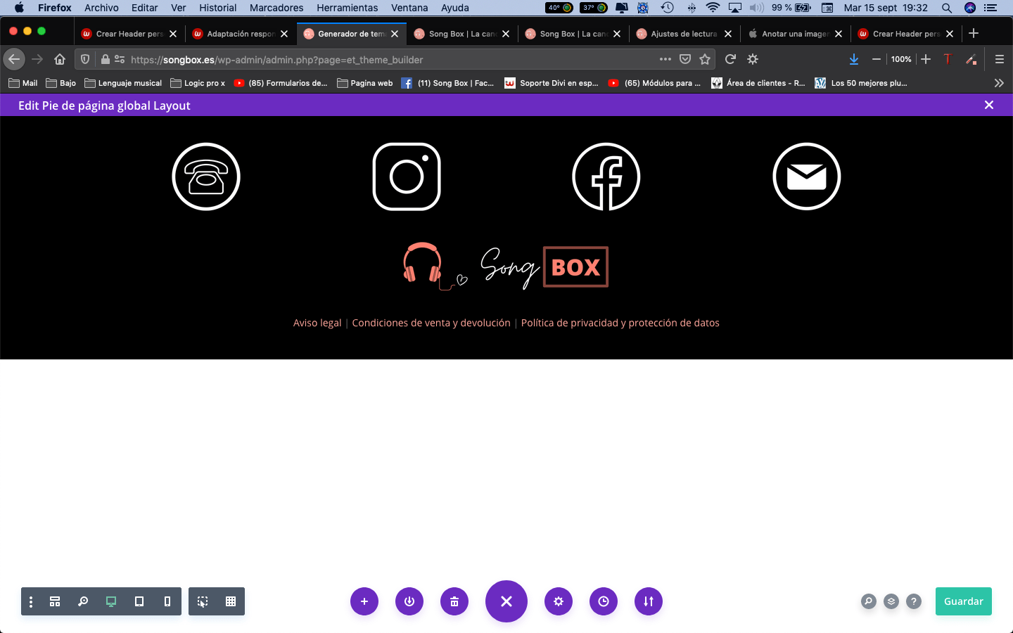Open the Bajo bookmark folder
Image resolution: width=1013 pixels, height=633 pixels.
61,83
